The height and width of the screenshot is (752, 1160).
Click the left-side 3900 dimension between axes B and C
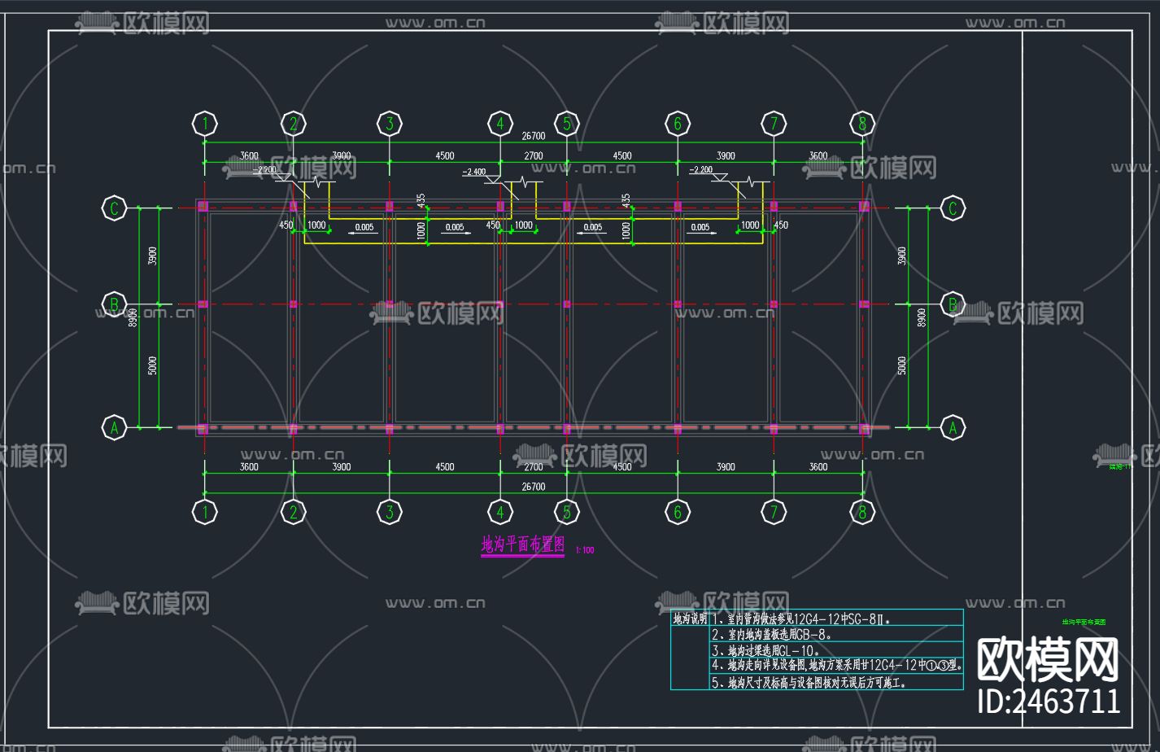[152, 256]
